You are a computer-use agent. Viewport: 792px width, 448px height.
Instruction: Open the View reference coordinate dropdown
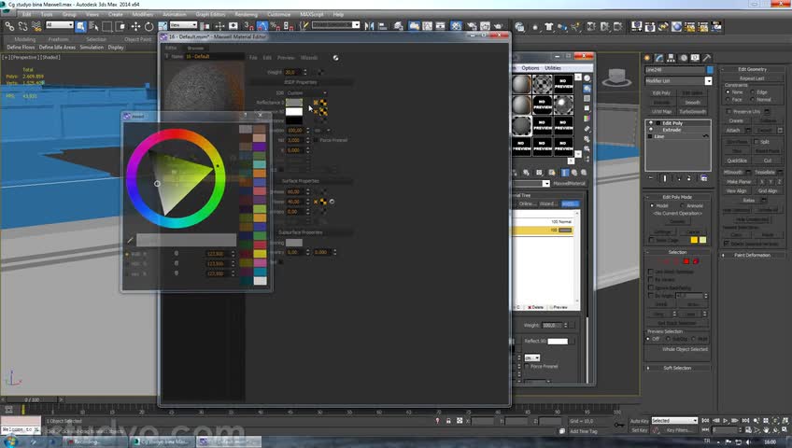click(x=183, y=25)
